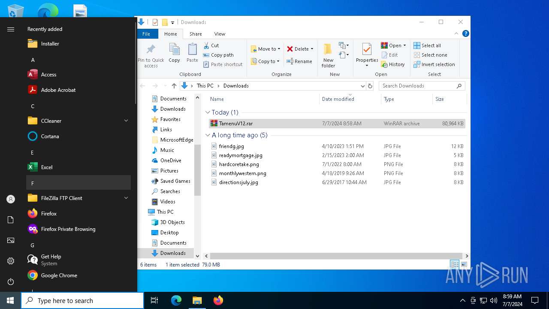Click the Properties icon
Screen dimensions: 549x309
tap(367, 49)
